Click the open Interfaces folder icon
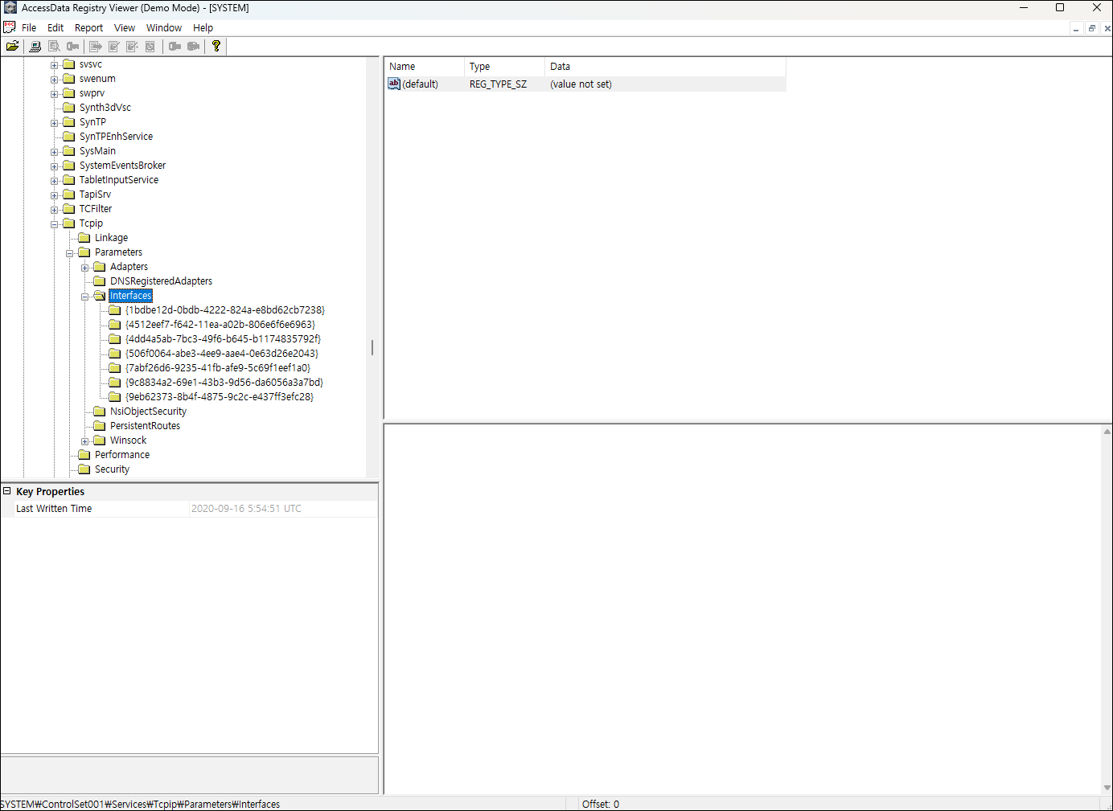The width and height of the screenshot is (1113, 811). pyautogui.click(x=100, y=296)
